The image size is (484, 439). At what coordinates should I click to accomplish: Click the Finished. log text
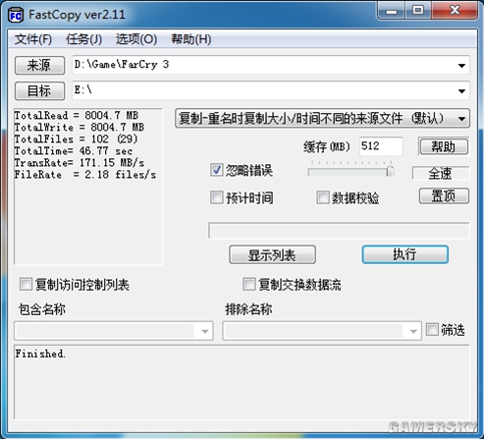(x=40, y=354)
